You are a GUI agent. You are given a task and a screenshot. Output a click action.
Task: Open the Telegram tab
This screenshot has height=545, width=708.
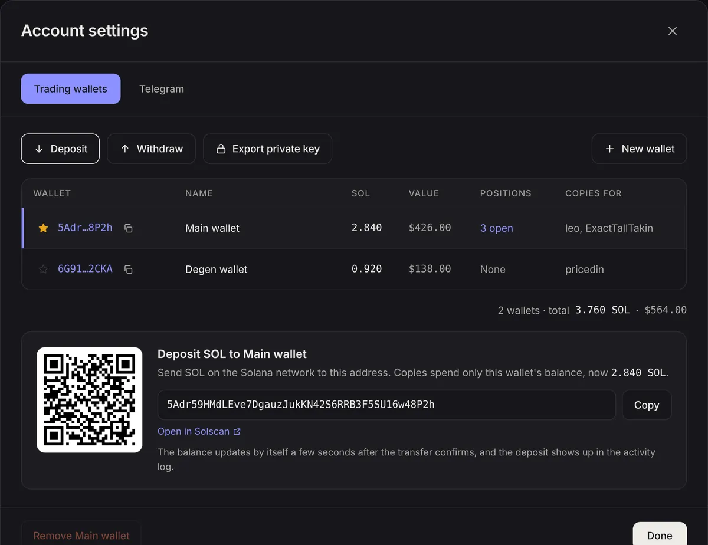point(162,89)
